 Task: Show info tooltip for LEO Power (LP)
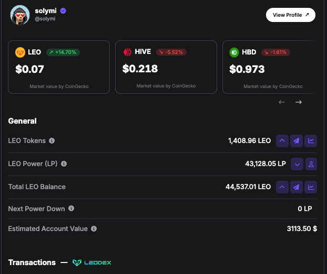[x=64, y=164]
